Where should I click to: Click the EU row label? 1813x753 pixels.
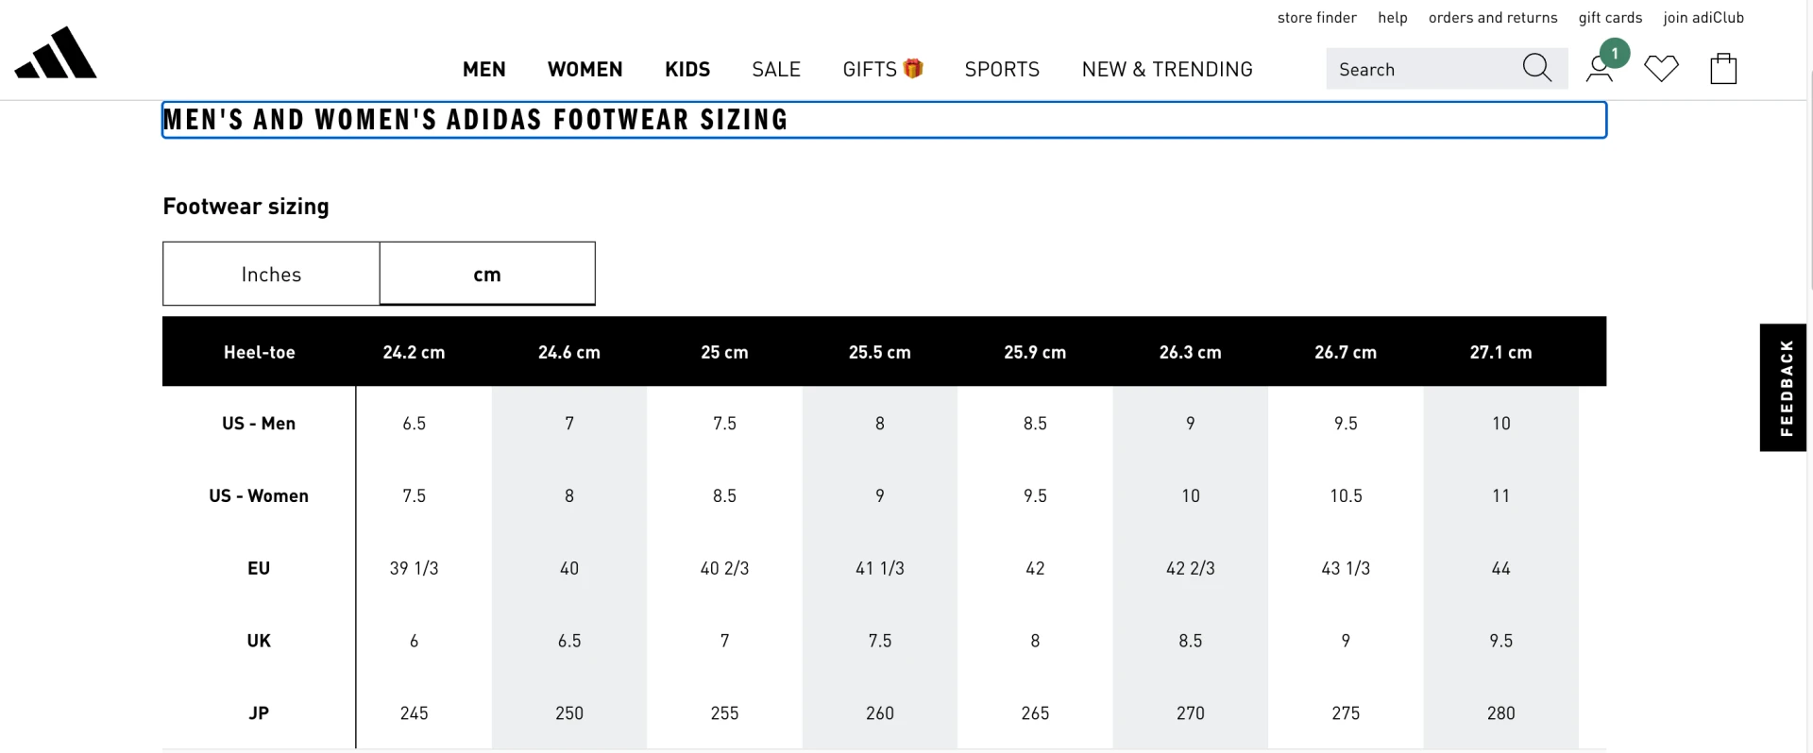pos(259,568)
